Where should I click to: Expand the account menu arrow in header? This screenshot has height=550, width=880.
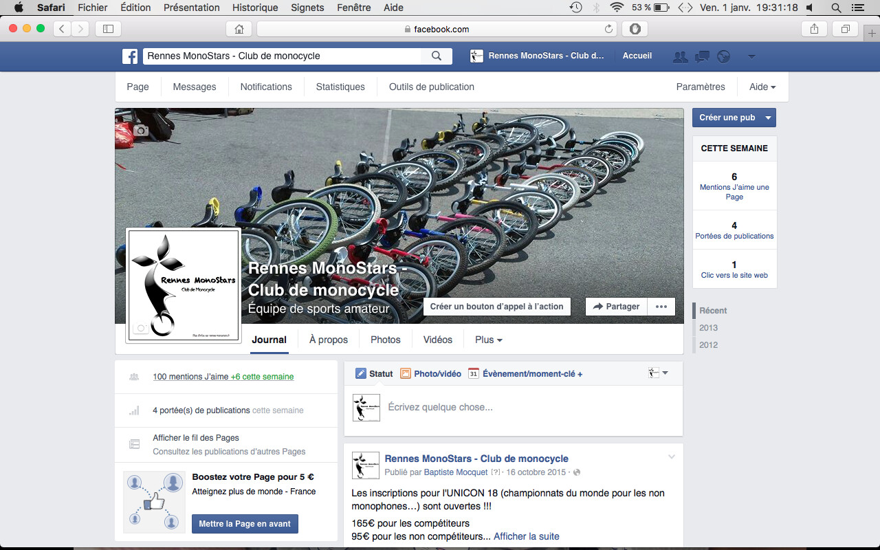(x=751, y=56)
